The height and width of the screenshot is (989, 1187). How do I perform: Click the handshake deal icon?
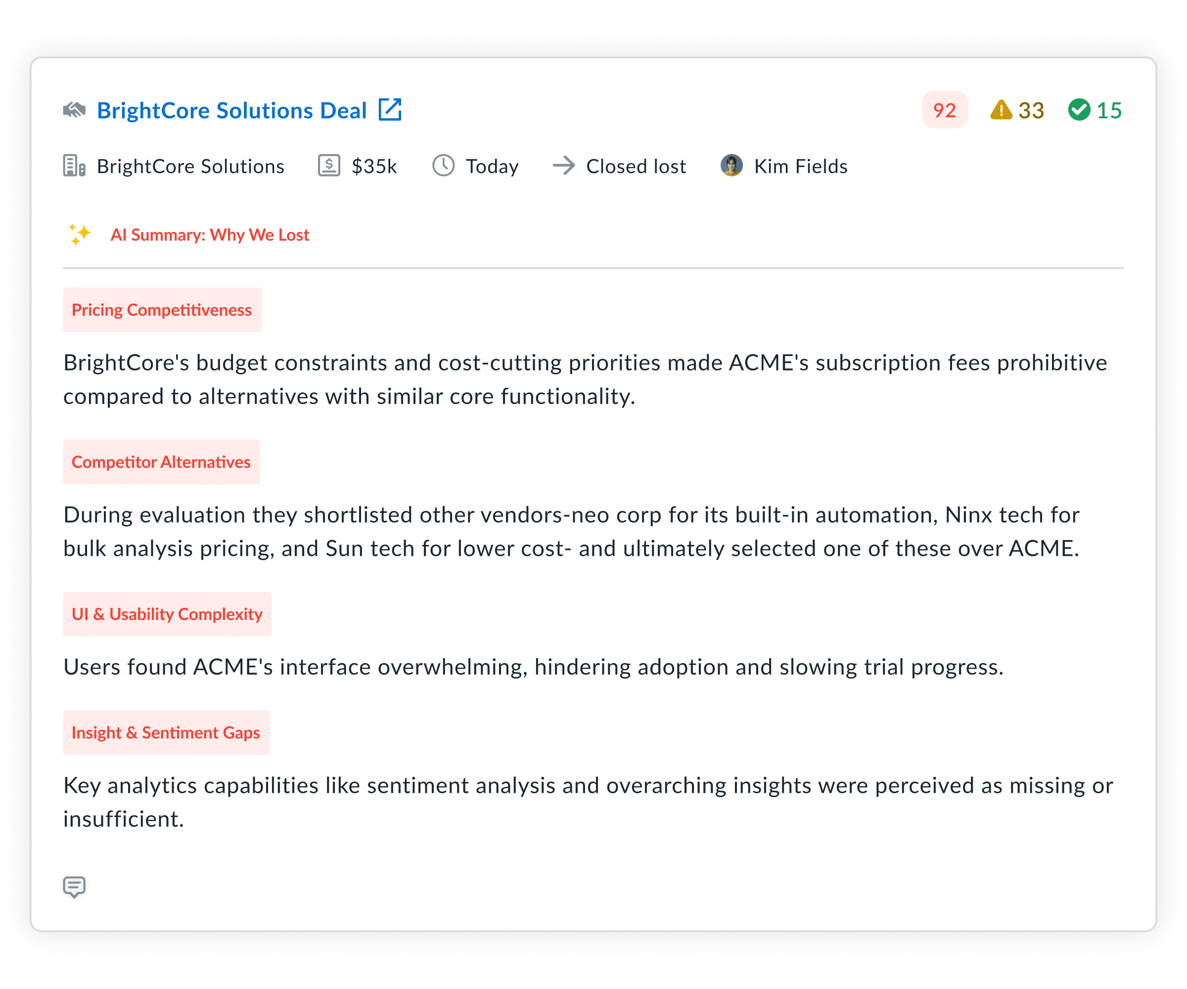(74, 110)
